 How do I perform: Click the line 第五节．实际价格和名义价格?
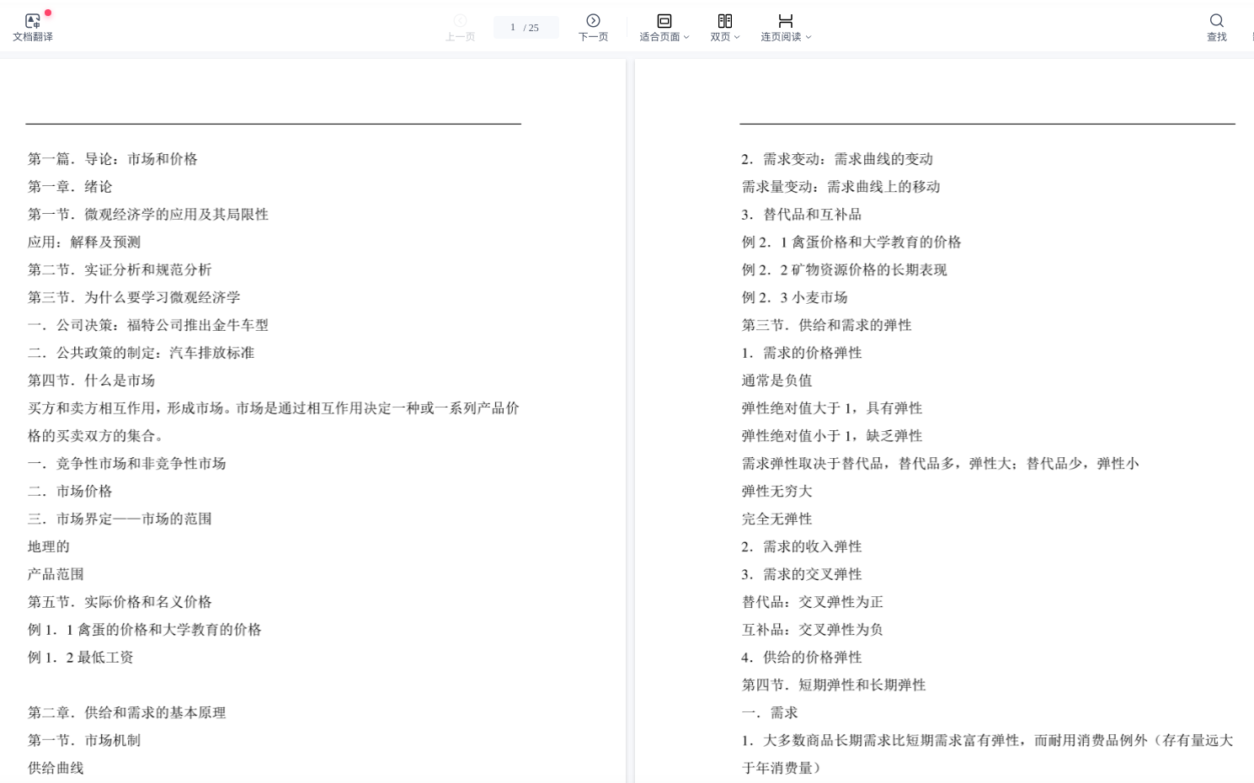pos(120,602)
